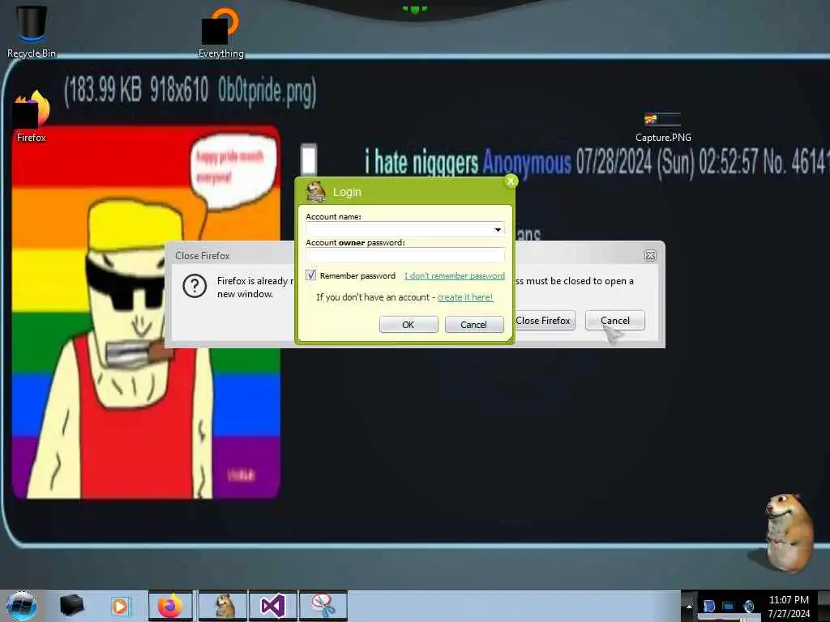Viewport: 830px width, 622px height.
Task: Switch to Visual Studio in the taskbar
Action: [x=273, y=606]
